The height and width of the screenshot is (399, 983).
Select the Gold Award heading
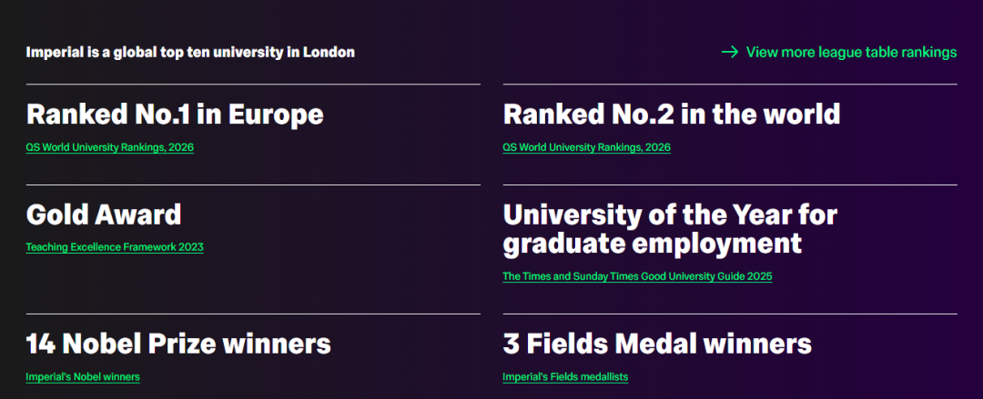104,214
